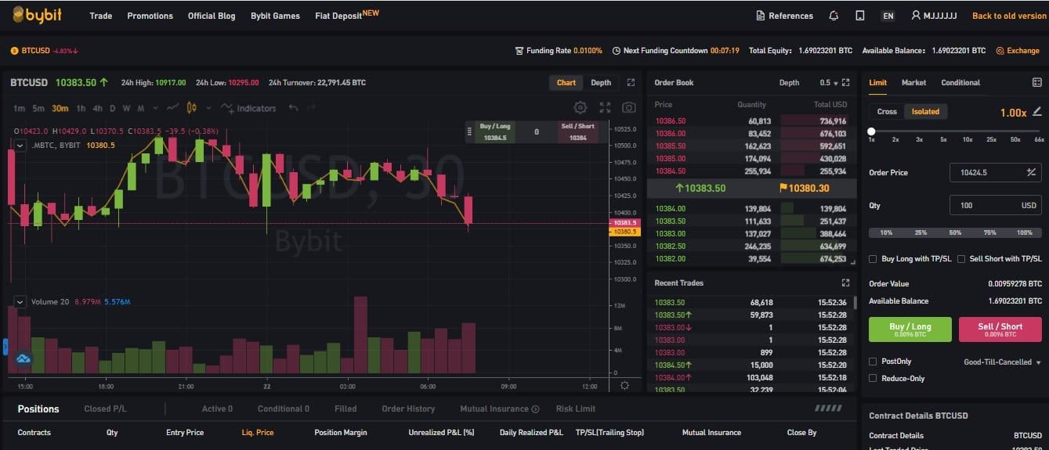
Task: Open the mobile app phone icon
Action: [859, 16]
